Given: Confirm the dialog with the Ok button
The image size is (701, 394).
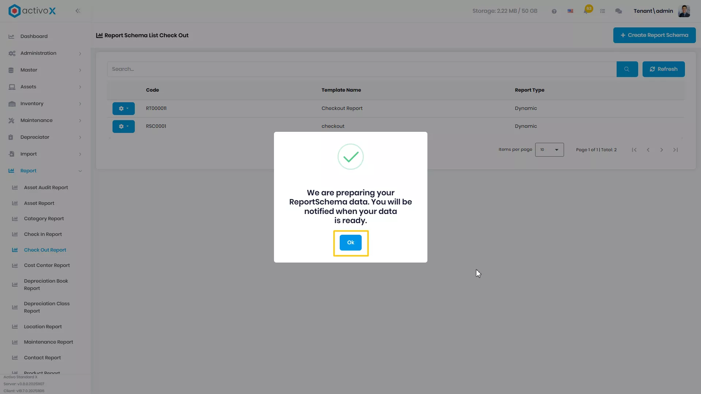Looking at the screenshot, I should pos(350,242).
